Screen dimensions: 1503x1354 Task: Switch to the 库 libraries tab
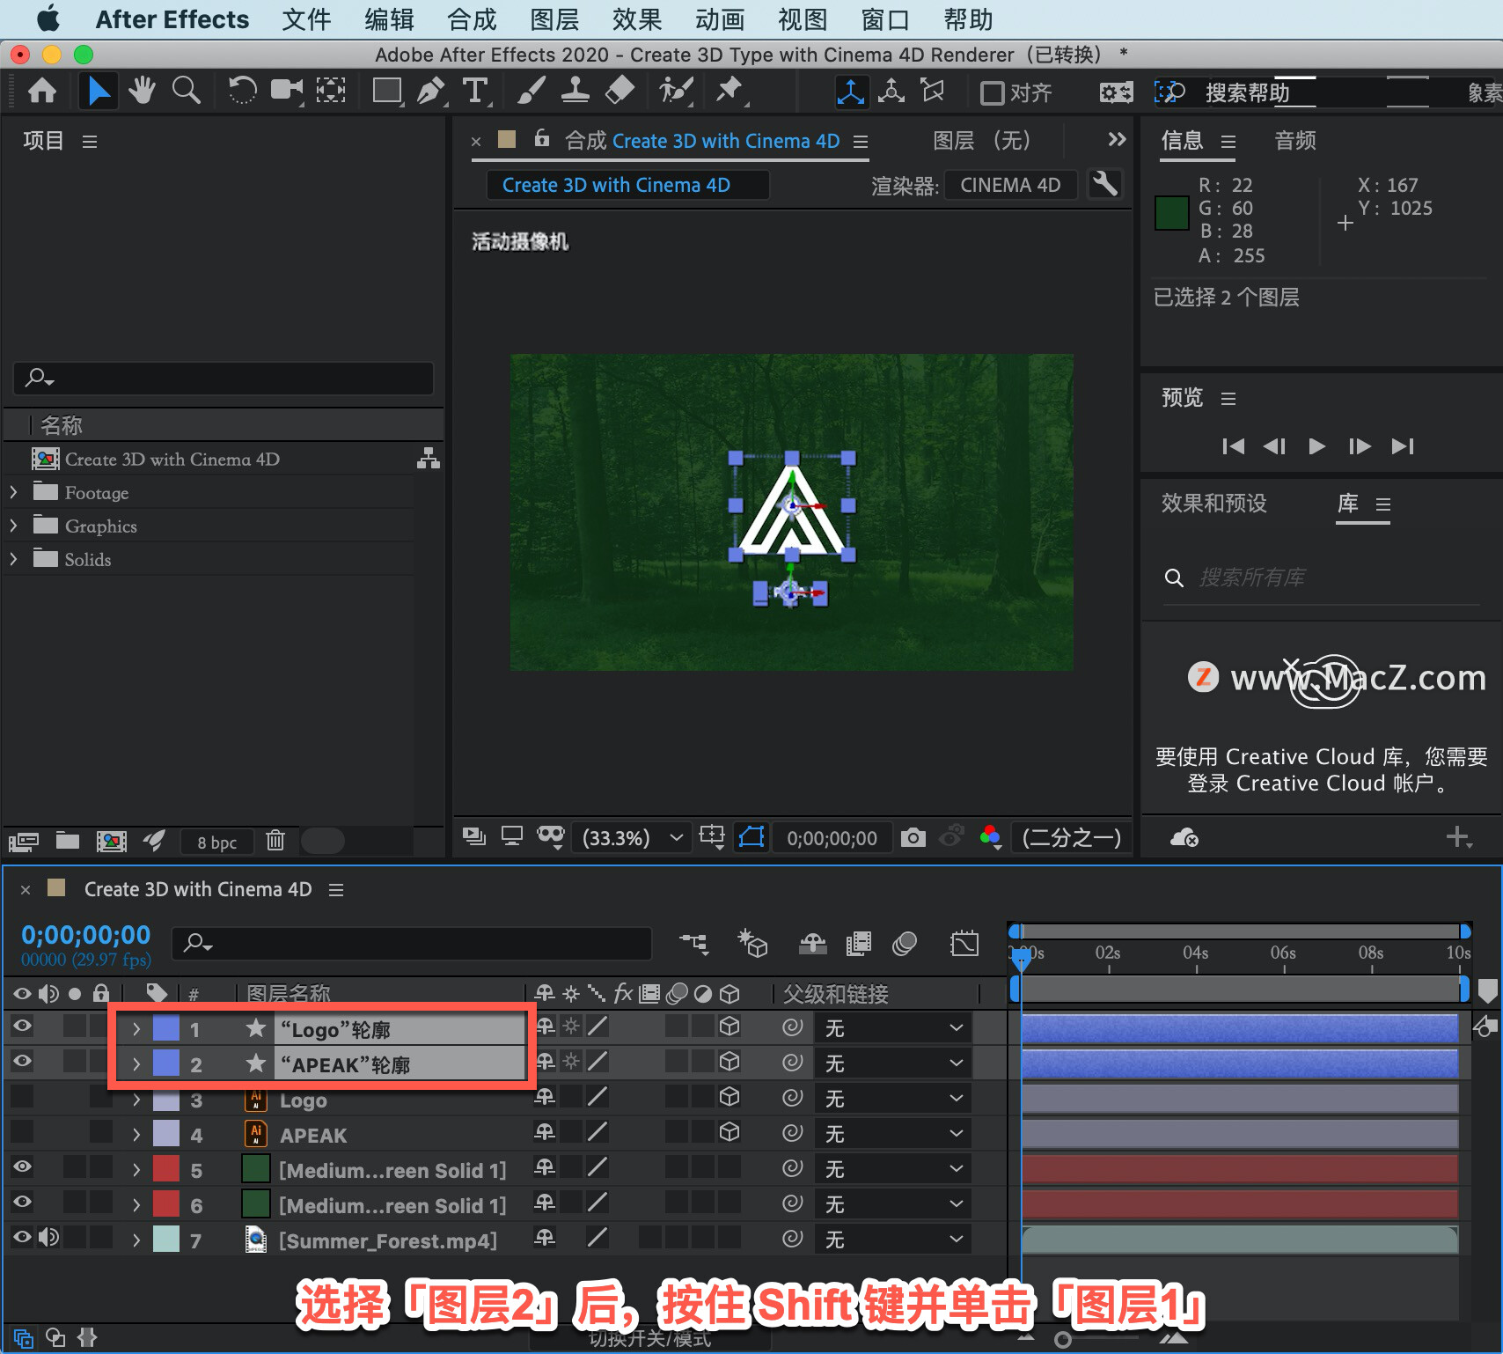[1348, 504]
